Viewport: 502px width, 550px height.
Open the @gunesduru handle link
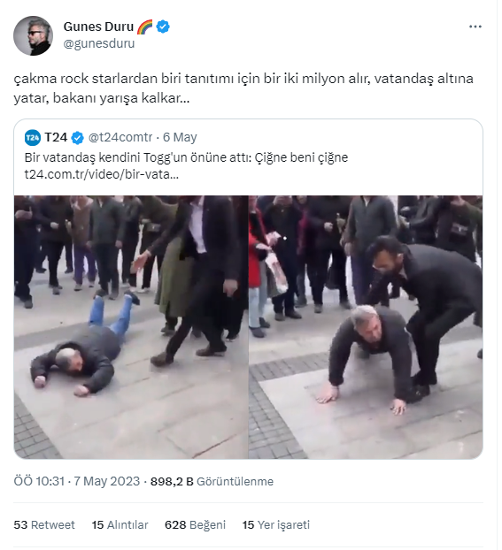[99, 43]
